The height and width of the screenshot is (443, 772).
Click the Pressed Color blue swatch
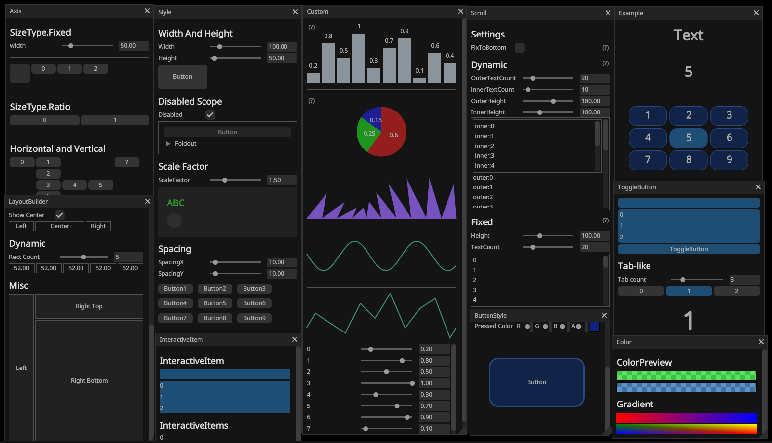point(595,327)
